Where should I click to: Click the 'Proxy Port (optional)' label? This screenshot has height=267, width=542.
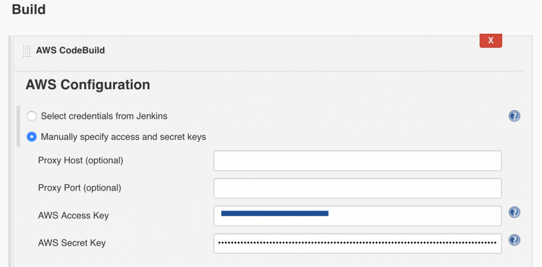79,188
